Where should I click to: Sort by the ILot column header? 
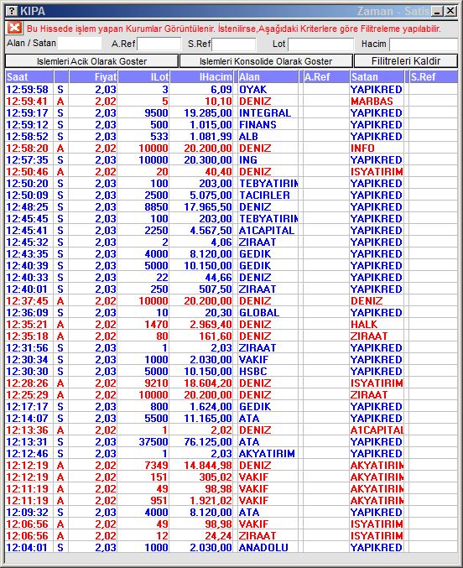click(x=143, y=77)
